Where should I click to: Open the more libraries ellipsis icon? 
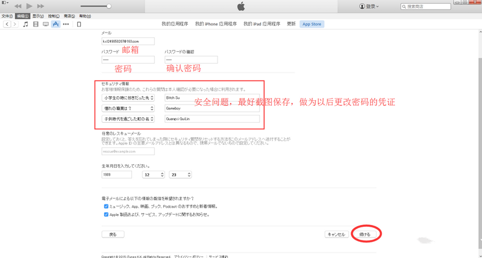click(66, 24)
